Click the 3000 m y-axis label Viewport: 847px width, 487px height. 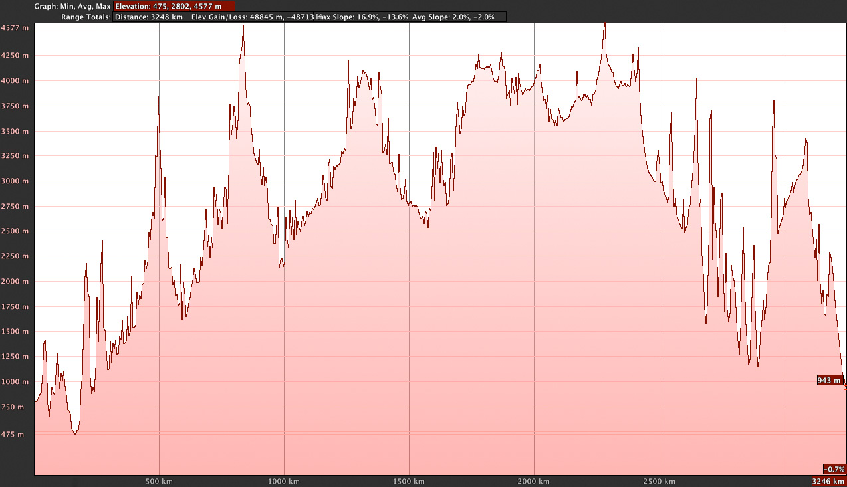[x=15, y=181]
